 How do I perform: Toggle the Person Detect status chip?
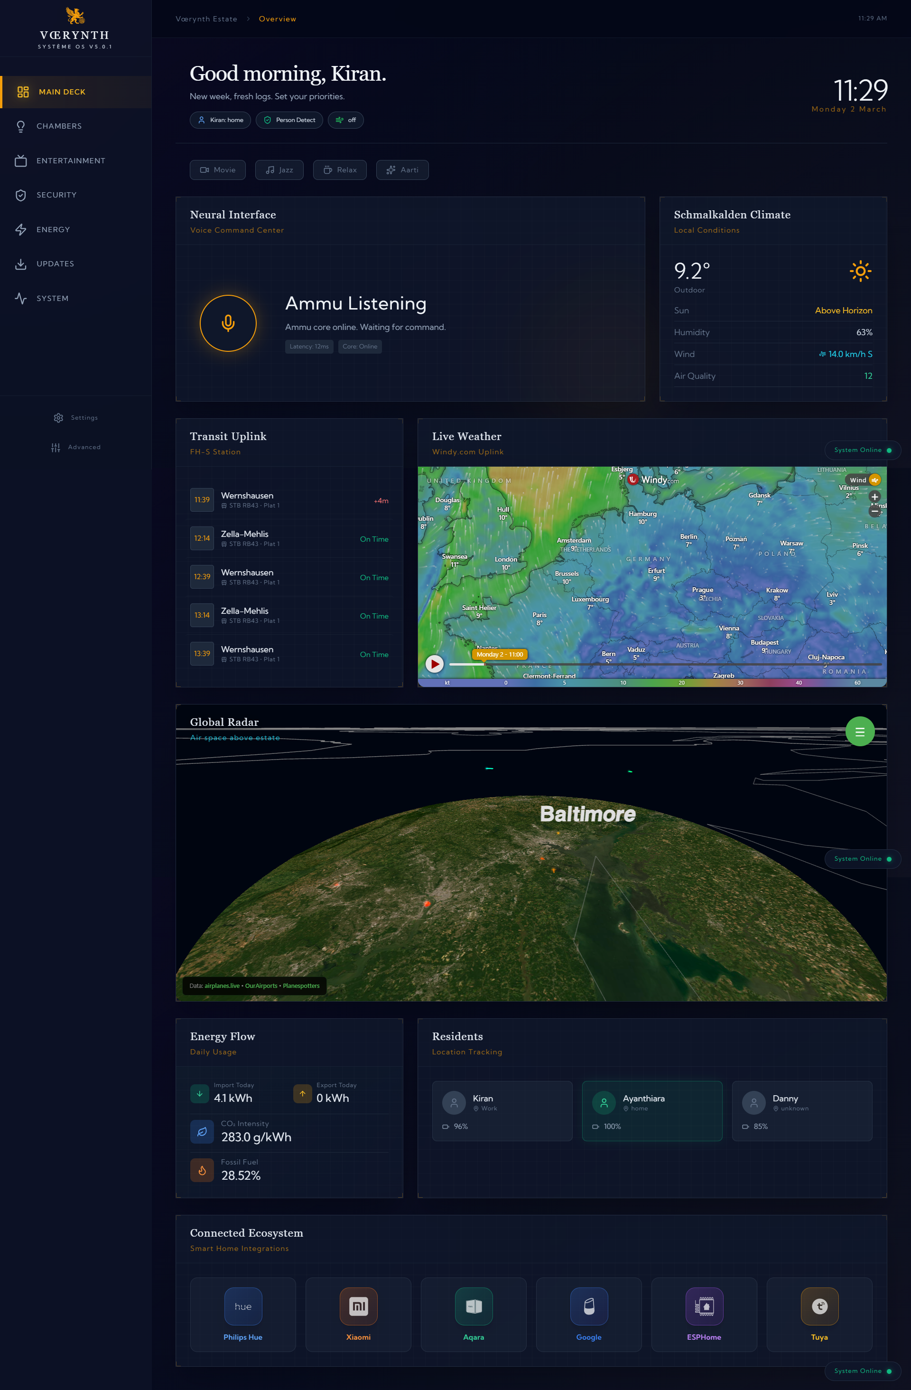[289, 120]
